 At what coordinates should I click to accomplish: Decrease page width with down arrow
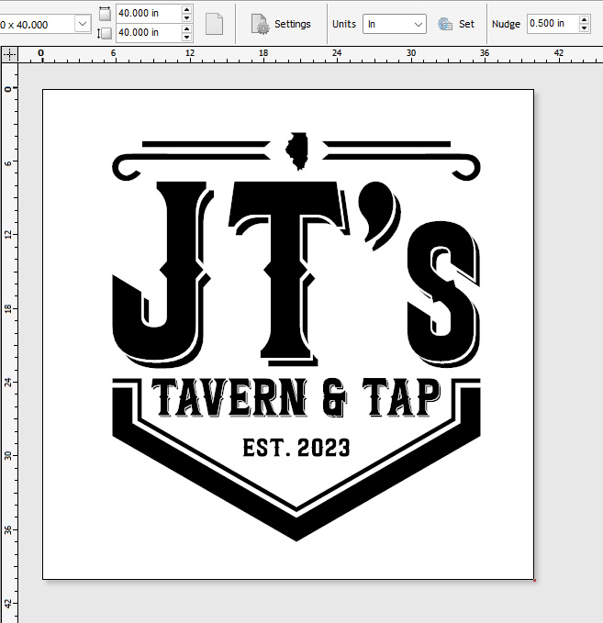pyautogui.click(x=187, y=18)
